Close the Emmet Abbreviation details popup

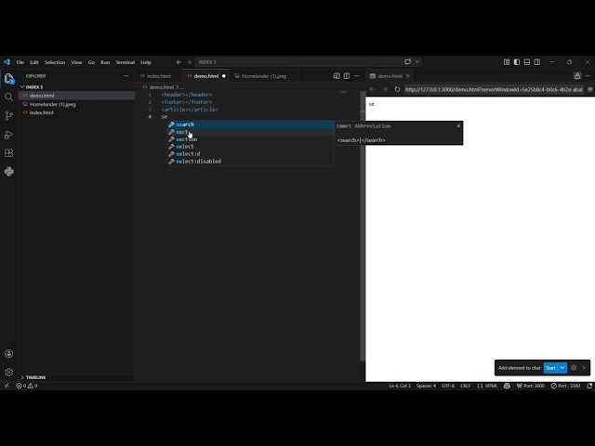(x=458, y=125)
